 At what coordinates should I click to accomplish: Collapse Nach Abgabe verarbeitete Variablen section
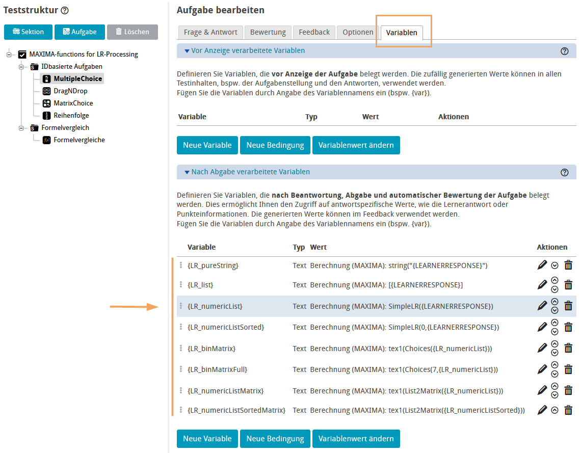pos(187,172)
